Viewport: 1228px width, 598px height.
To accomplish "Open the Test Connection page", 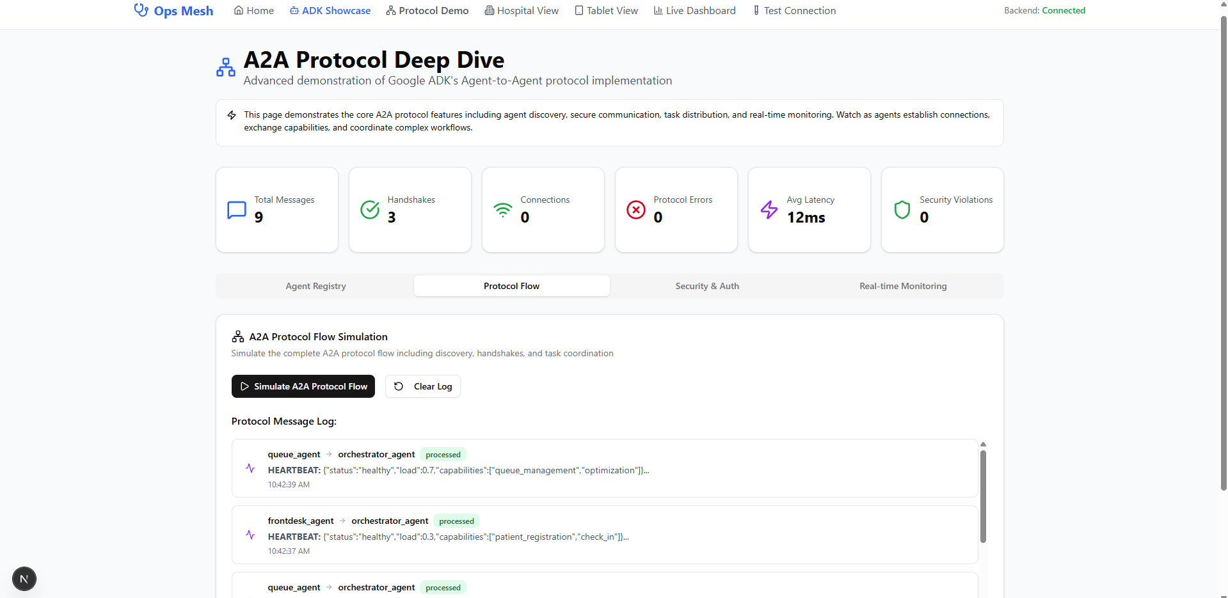I will pos(794,10).
